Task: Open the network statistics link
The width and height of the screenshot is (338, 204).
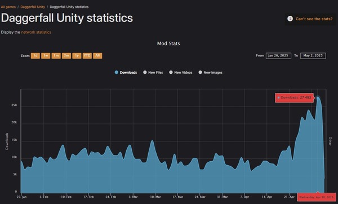Action: [x=36, y=32]
